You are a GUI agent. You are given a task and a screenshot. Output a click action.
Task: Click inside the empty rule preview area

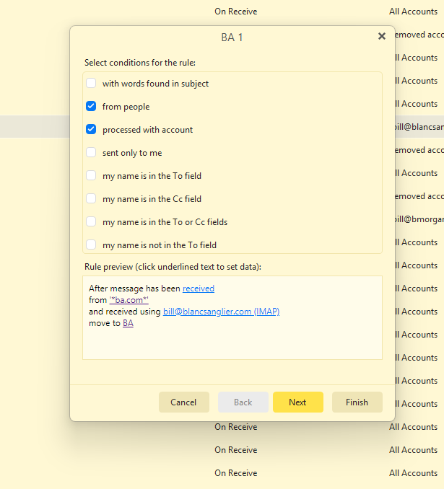pyautogui.click(x=231, y=344)
